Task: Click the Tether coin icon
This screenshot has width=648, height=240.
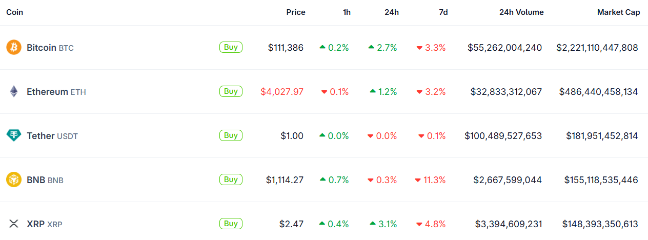Action: pos(14,136)
